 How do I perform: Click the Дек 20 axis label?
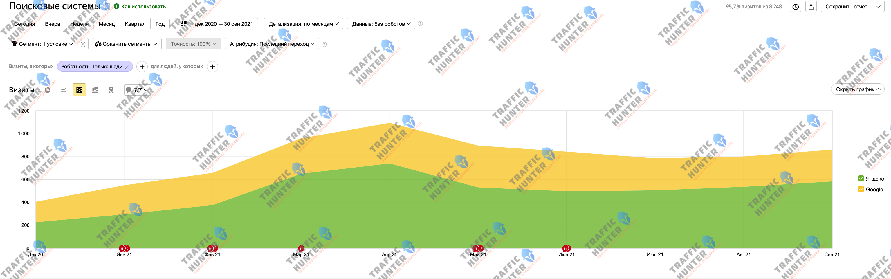[x=35, y=254]
